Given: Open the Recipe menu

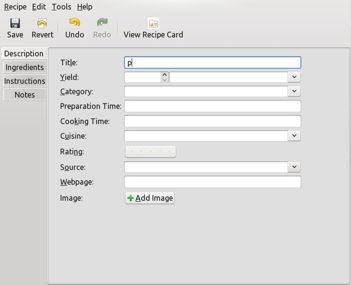Looking at the screenshot, I should coord(15,7).
